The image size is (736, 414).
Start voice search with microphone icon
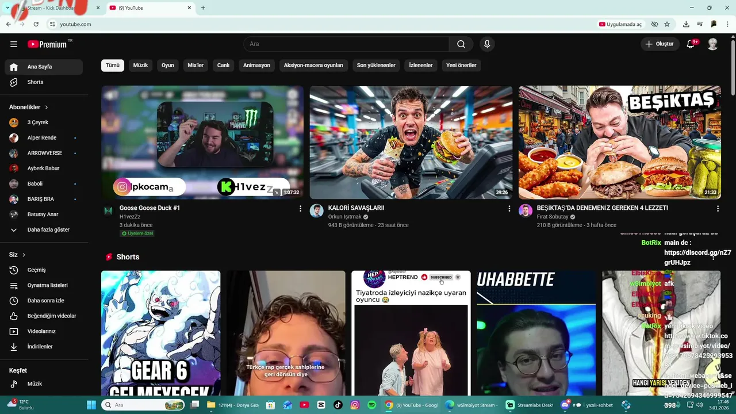[487, 44]
